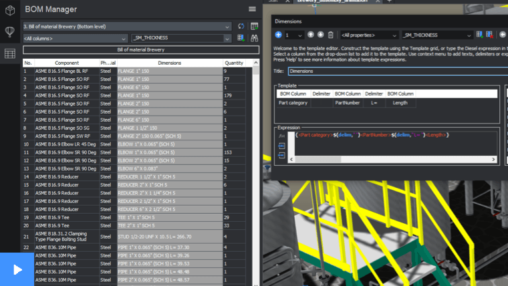Click the L= delimiter template cell

click(x=374, y=103)
